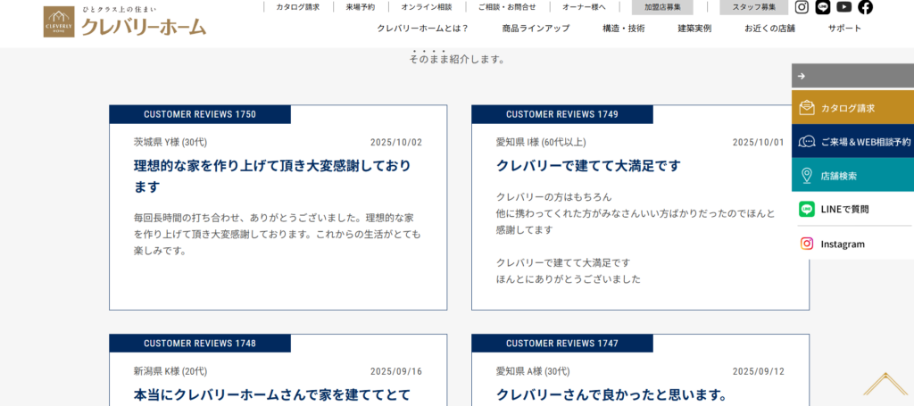Viewport: 914px width, 406px height.
Task: Open the クレバリーホームとは？ menu
Action: [x=423, y=29]
